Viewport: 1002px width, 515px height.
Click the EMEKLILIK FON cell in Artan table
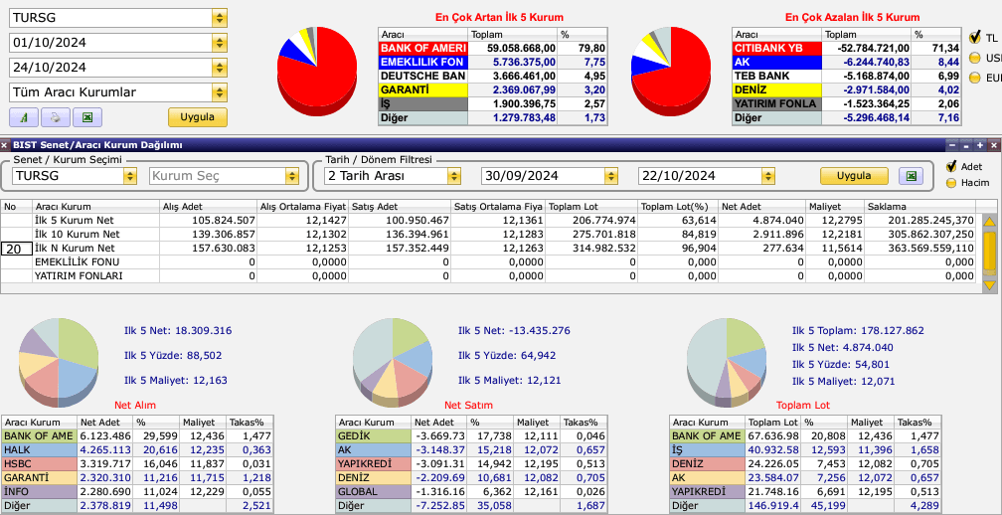(423, 62)
